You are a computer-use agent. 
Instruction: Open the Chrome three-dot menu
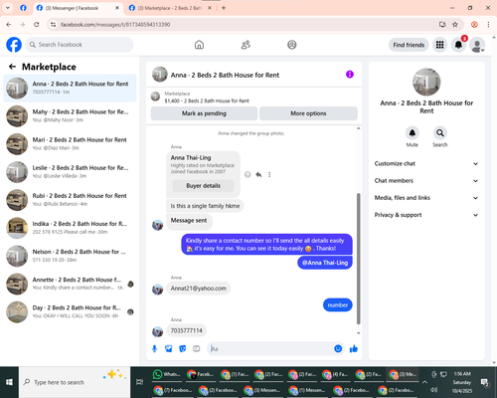[x=488, y=24]
